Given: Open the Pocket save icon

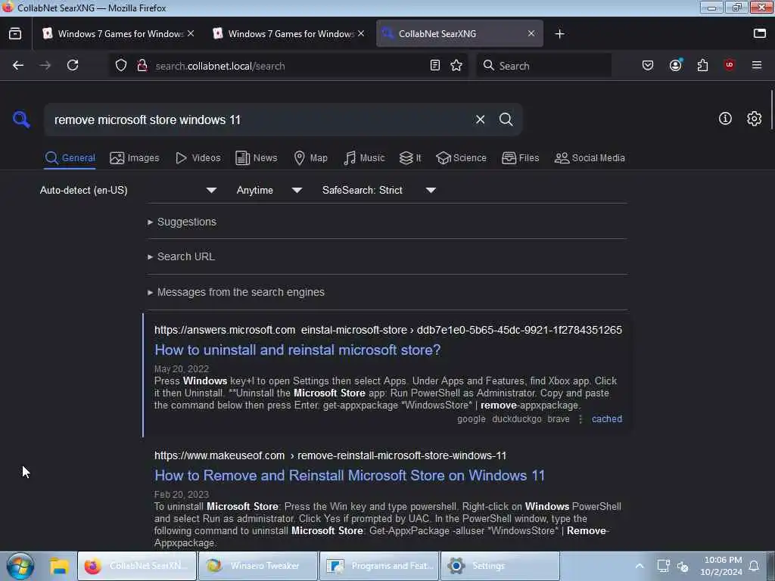Looking at the screenshot, I should pos(648,65).
